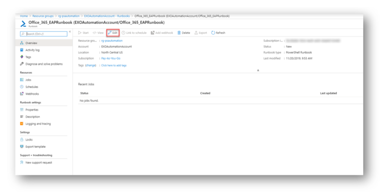Click the Delete trash icon
This screenshot has width=387, height=196.
[179, 33]
